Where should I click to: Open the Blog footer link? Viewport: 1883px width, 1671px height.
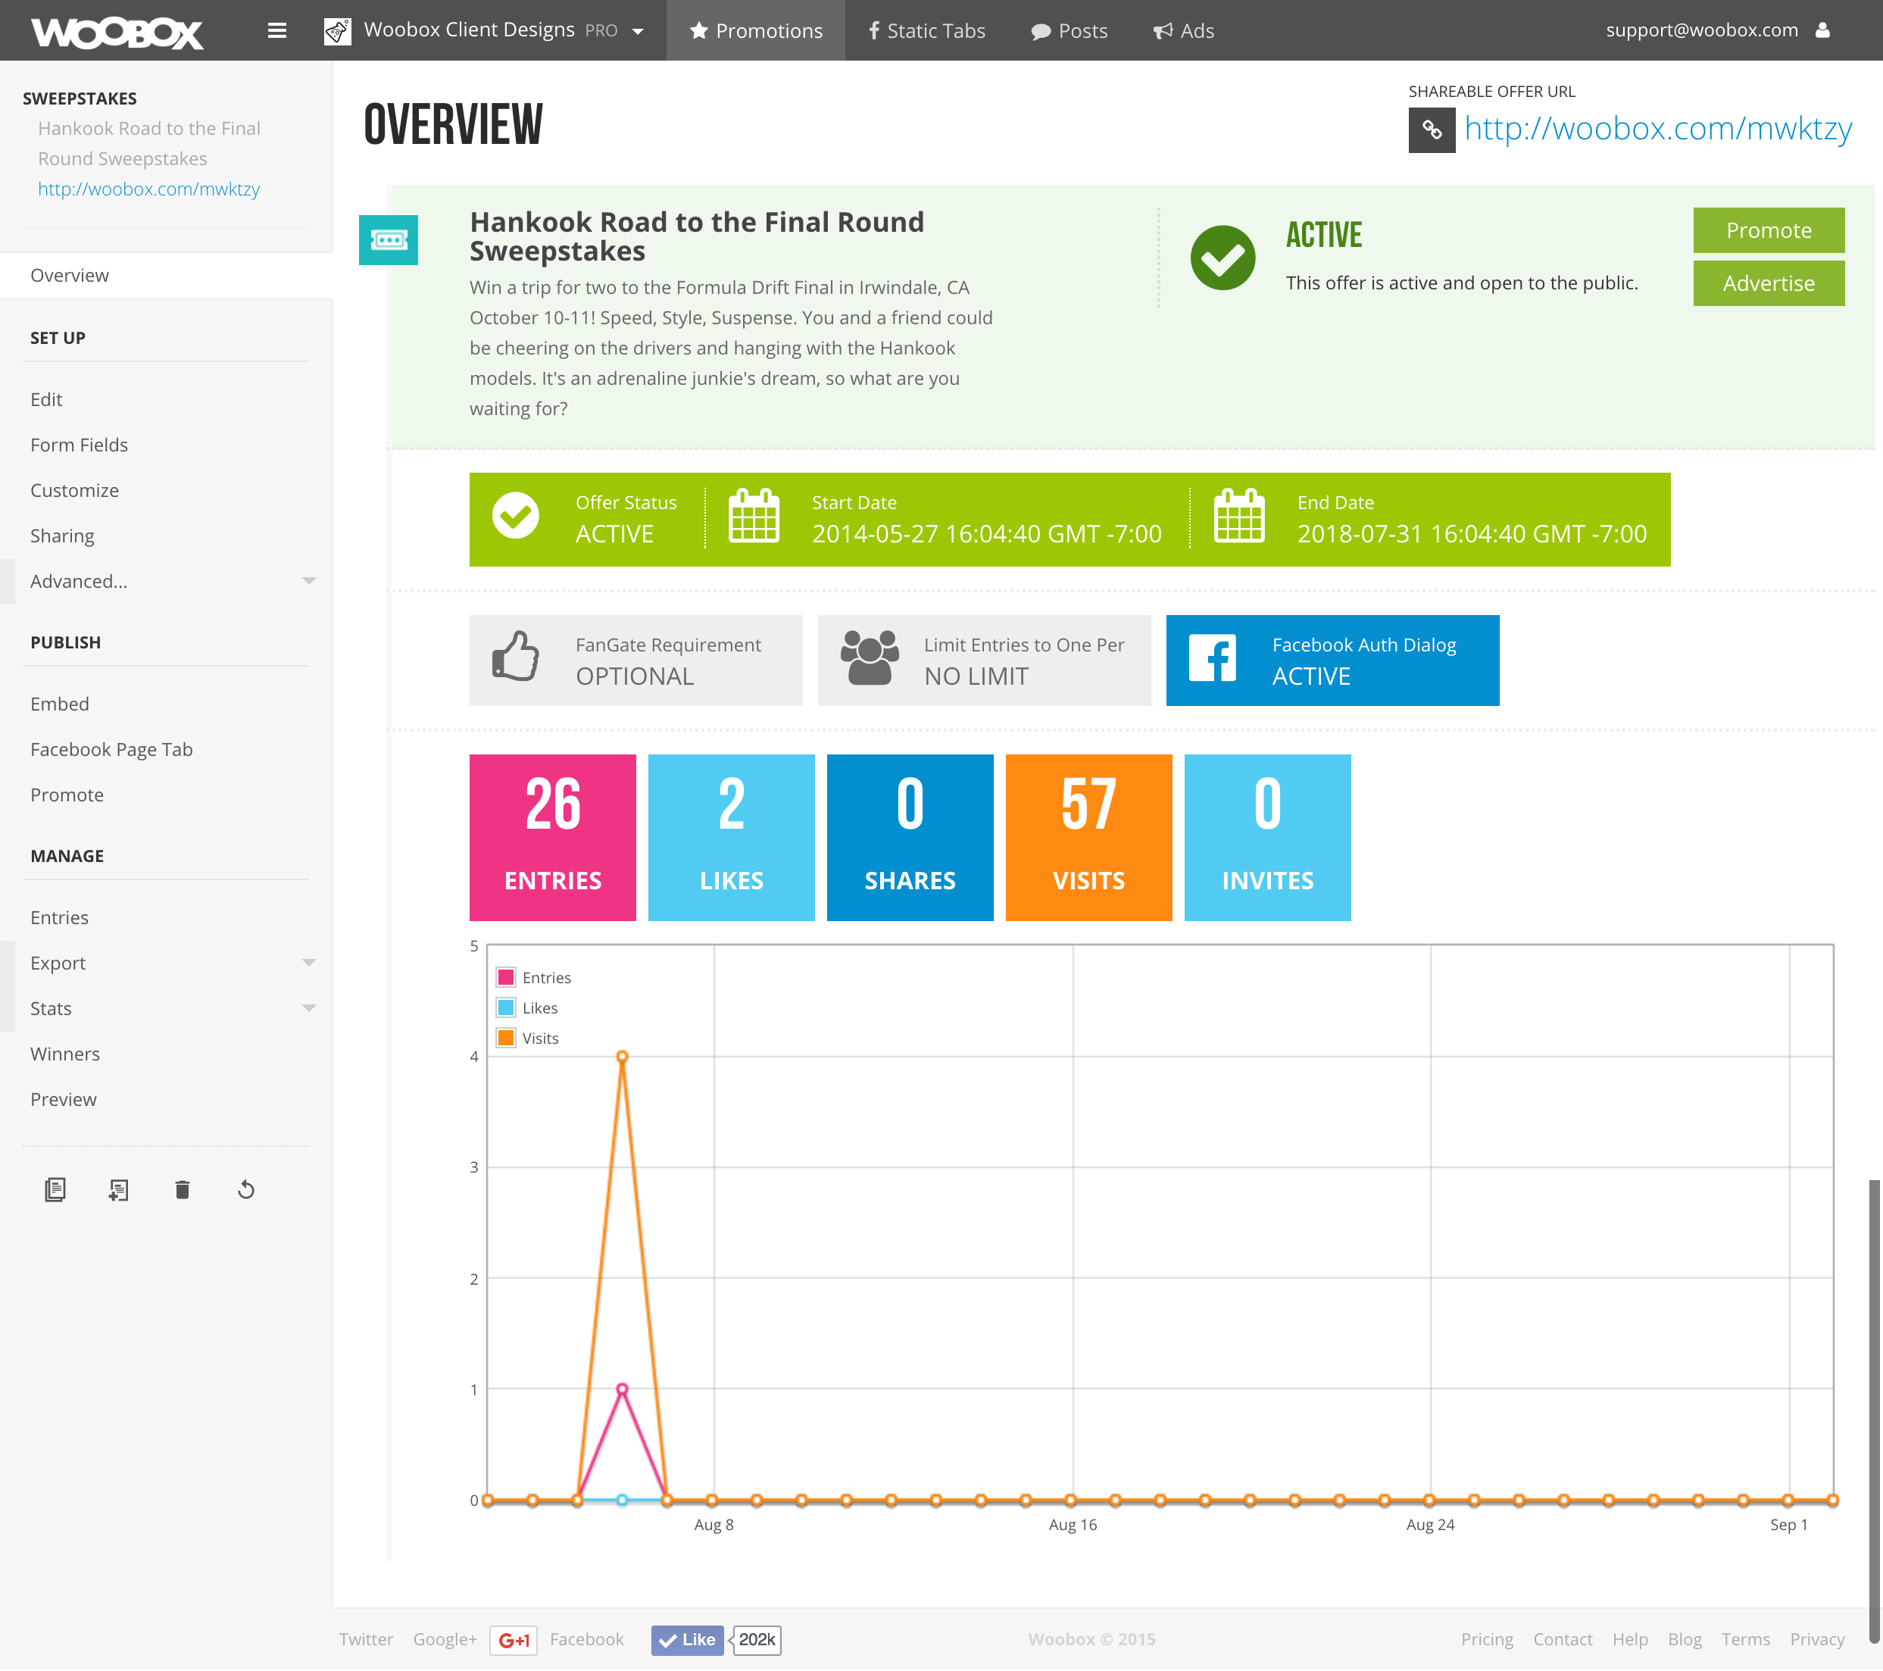pos(1684,1640)
